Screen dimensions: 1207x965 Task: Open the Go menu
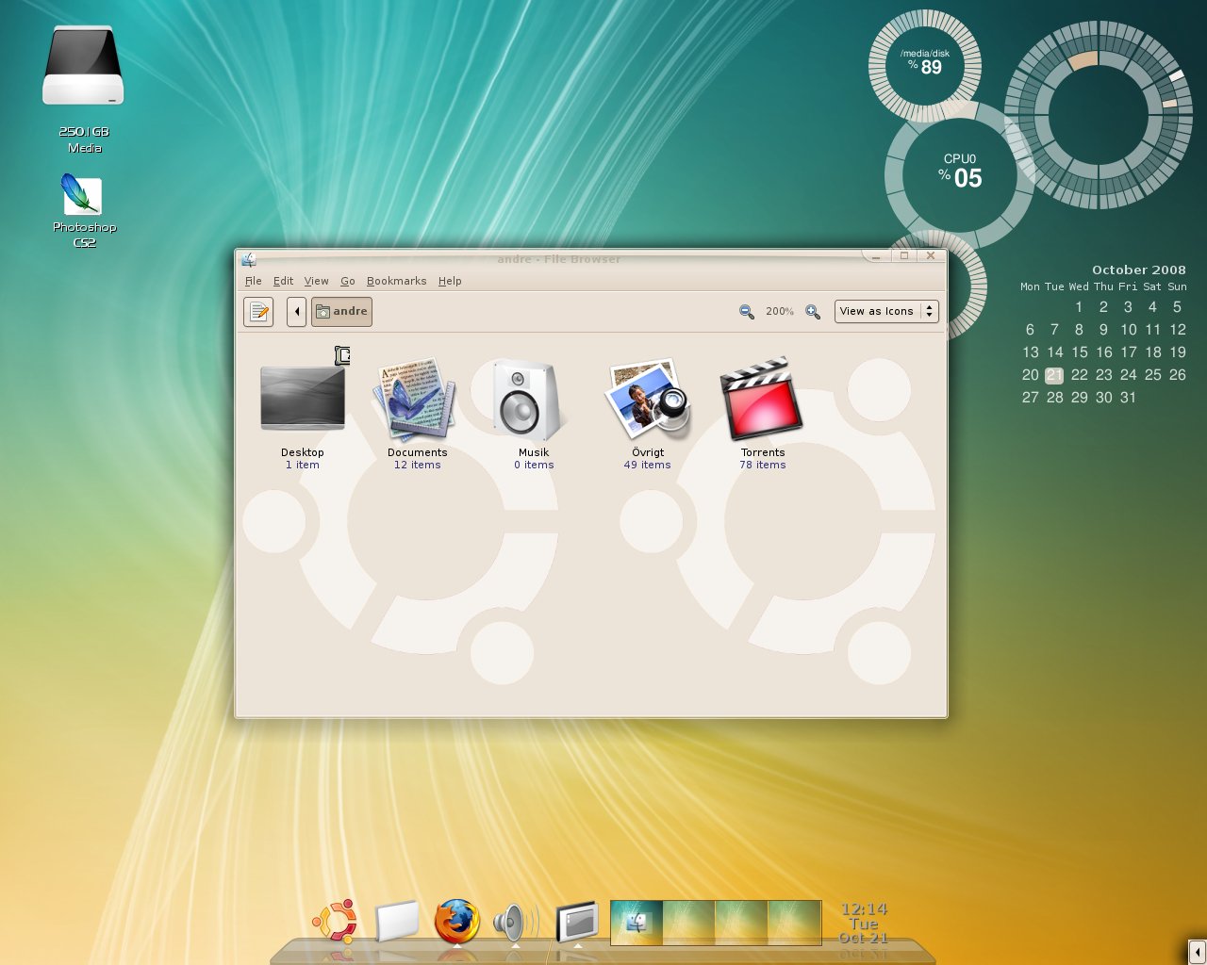tap(347, 281)
